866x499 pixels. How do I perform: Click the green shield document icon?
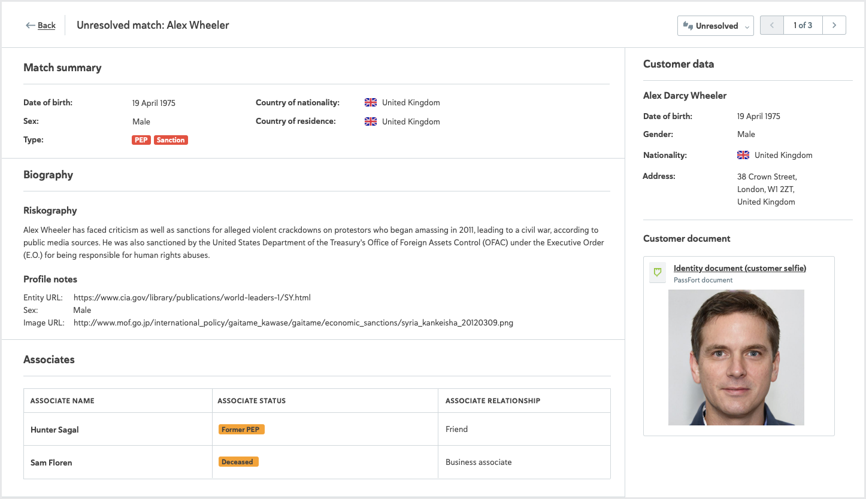coord(658,272)
